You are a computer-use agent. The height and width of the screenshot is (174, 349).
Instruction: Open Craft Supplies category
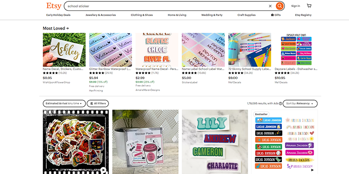point(246,15)
